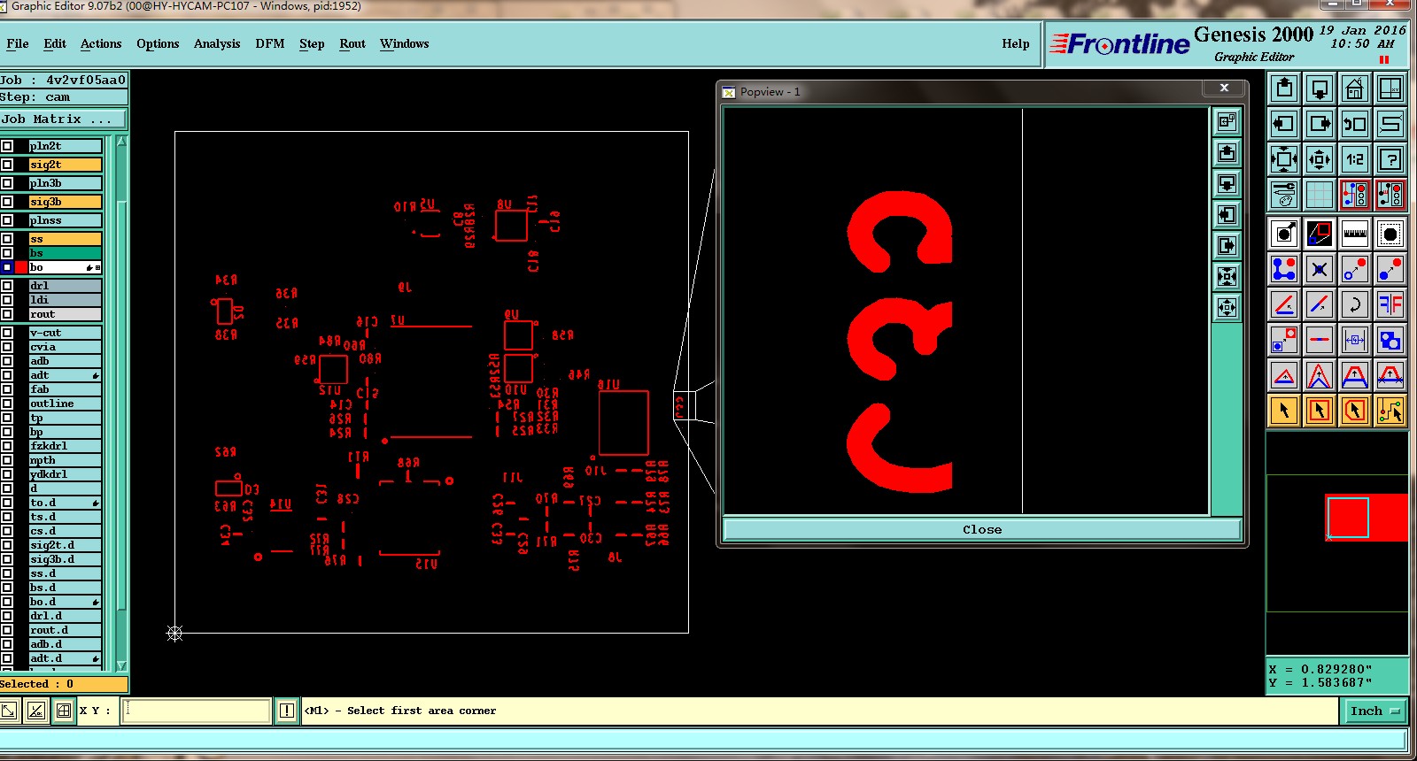
Task: Toggle the pln3b layer checkbox
Action: [x=7, y=183]
